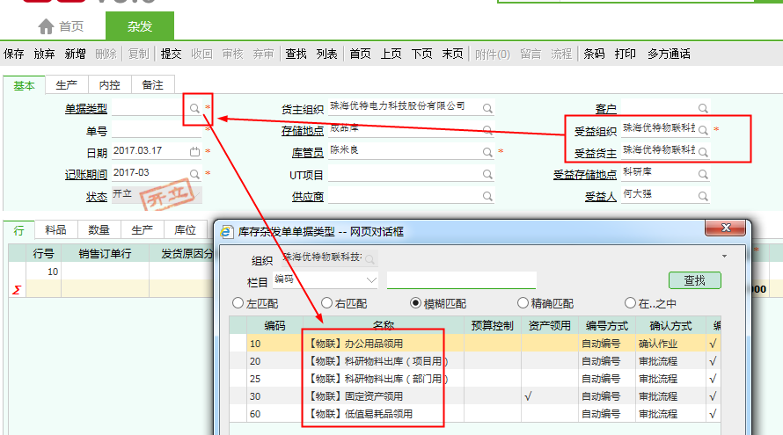Screen dimensions: 783x435
Task: Select the 左匹配 radio button
Action: point(238,303)
